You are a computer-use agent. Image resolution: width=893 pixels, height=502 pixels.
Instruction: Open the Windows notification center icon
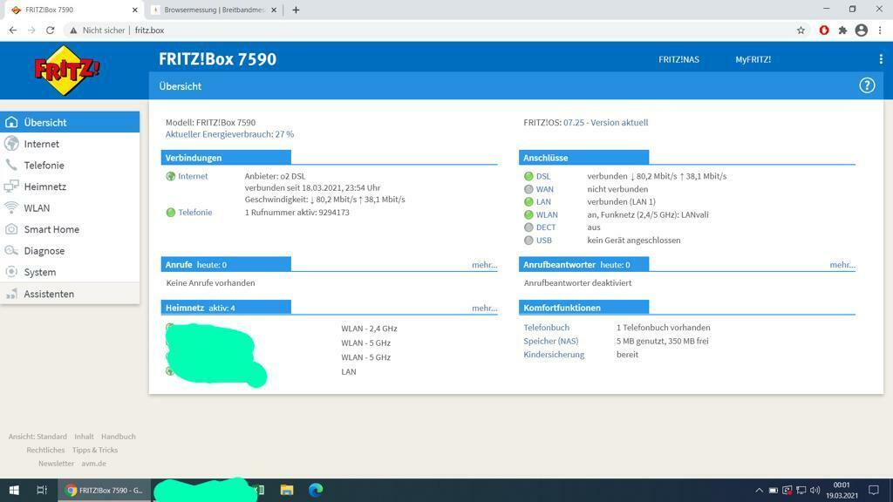[x=874, y=490]
